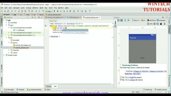This screenshot has height=96, width=171.
Task: Click the Paste icon in toolbar
Action: [x=25, y=11]
